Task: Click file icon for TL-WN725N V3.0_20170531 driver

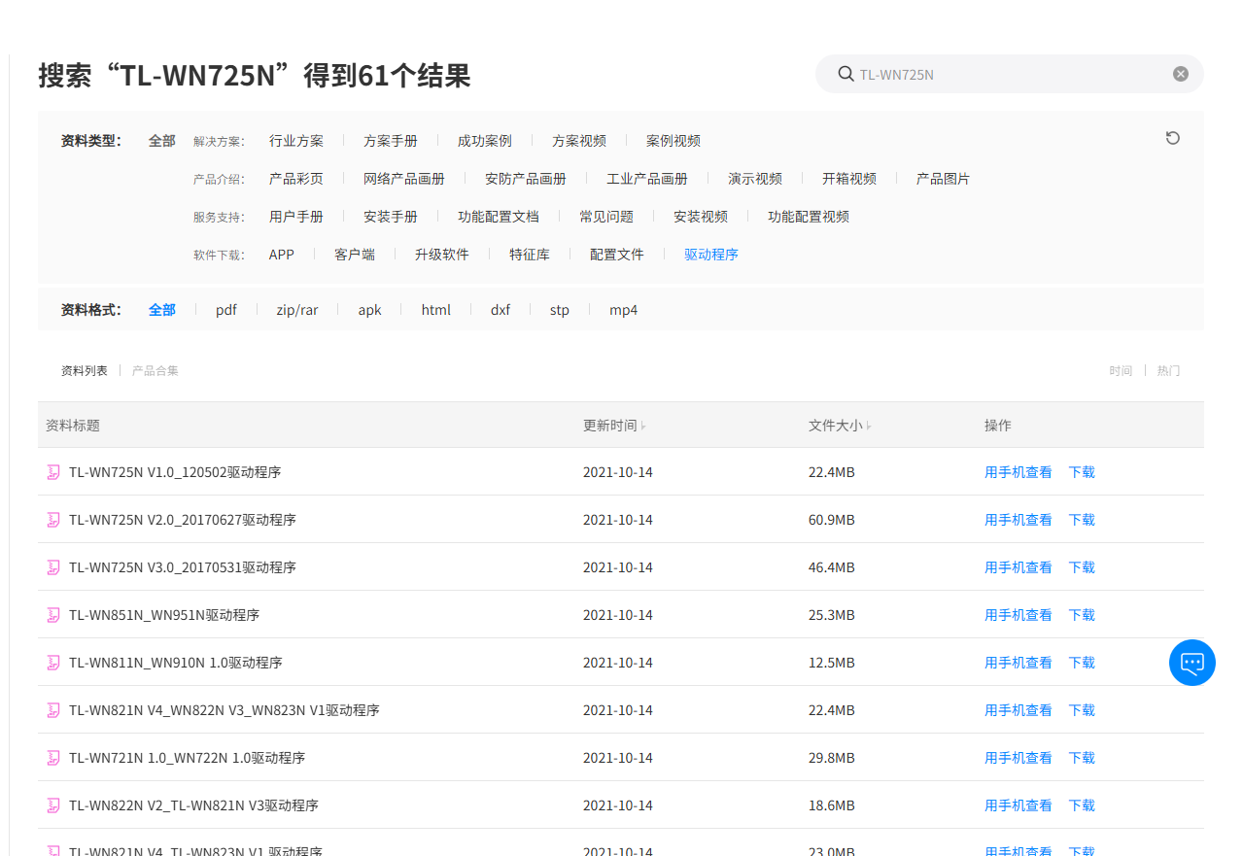Action: click(53, 567)
